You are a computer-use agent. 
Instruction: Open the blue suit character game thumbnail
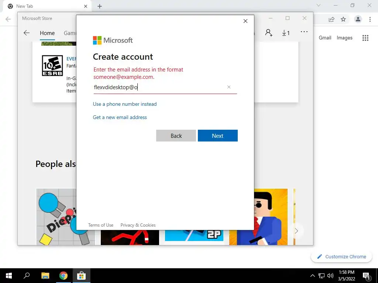(x=271, y=217)
